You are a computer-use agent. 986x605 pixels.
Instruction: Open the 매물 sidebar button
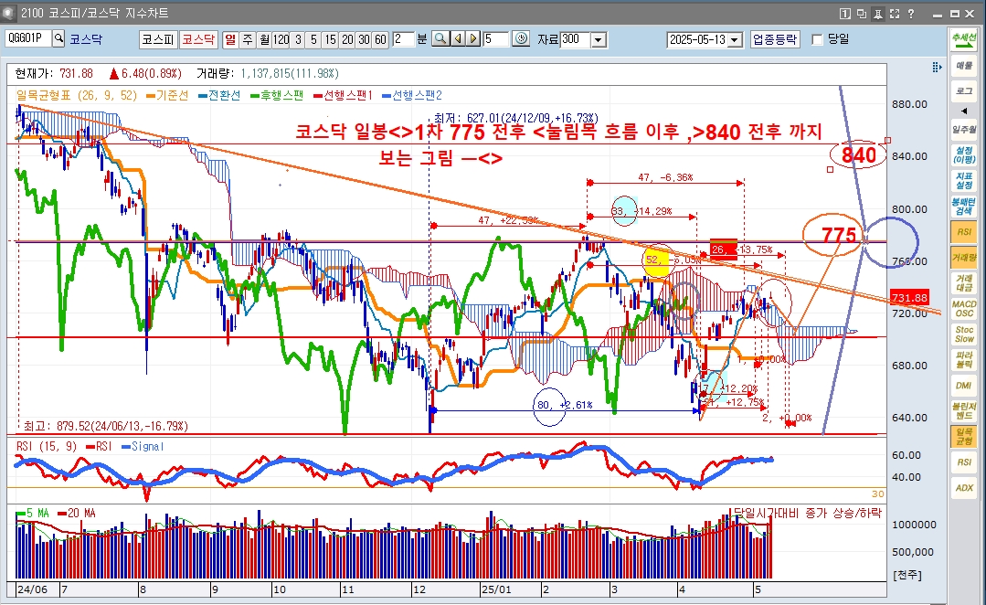(964, 66)
